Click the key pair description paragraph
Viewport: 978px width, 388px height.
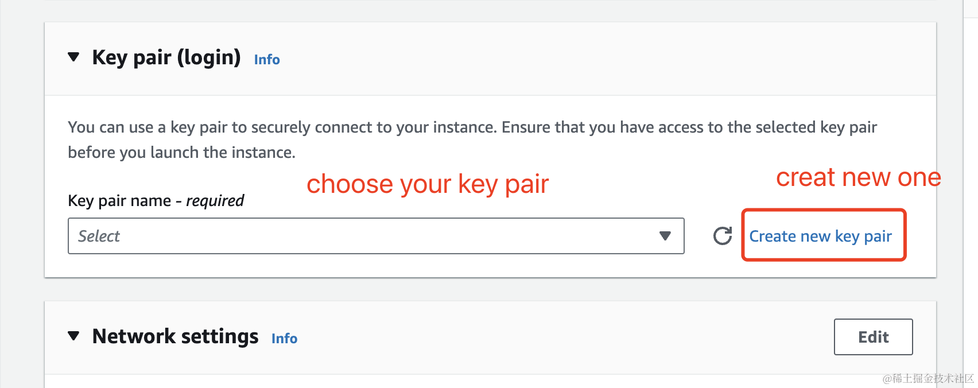472,139
